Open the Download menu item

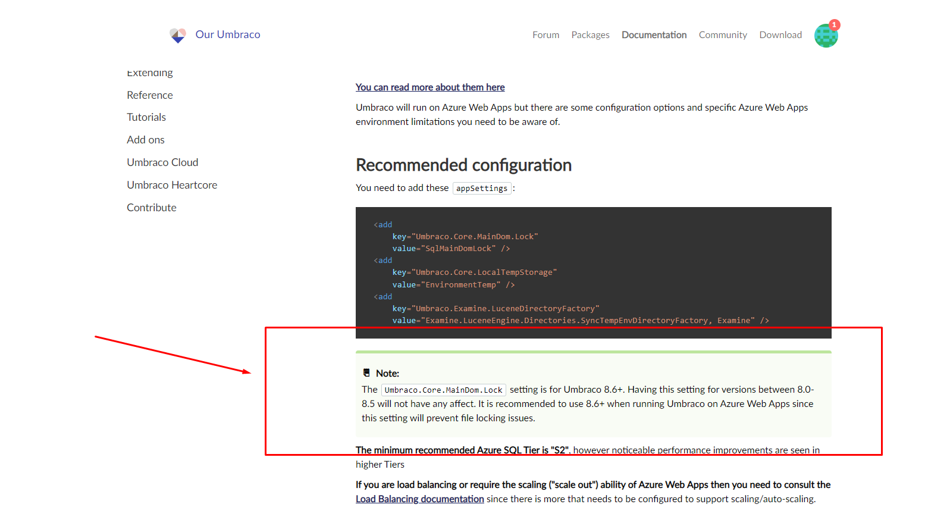click(x=780, y=35)
